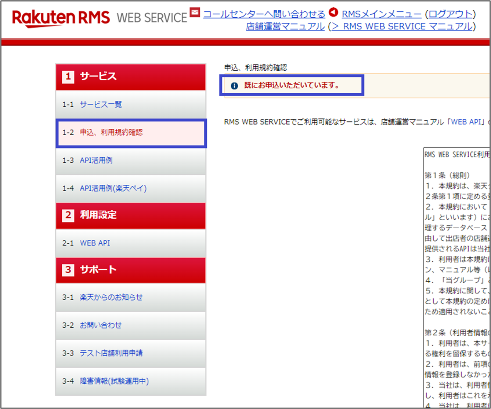Open 1-4 API活用例(楽天ペイ) menu item
The width and height of the screenshot is (491, 409).
[131, 188]
